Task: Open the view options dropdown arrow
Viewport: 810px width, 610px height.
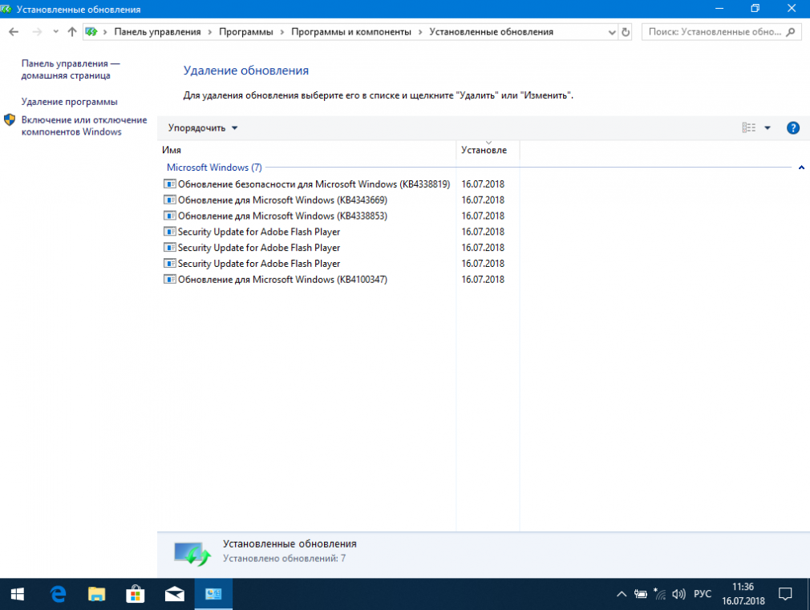Action: click(x=767, y=128)
